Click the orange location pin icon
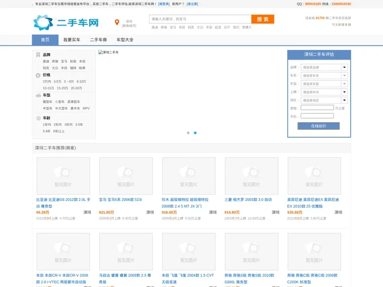383x287 pixels. pyautogui.click(x=117, y=22)
